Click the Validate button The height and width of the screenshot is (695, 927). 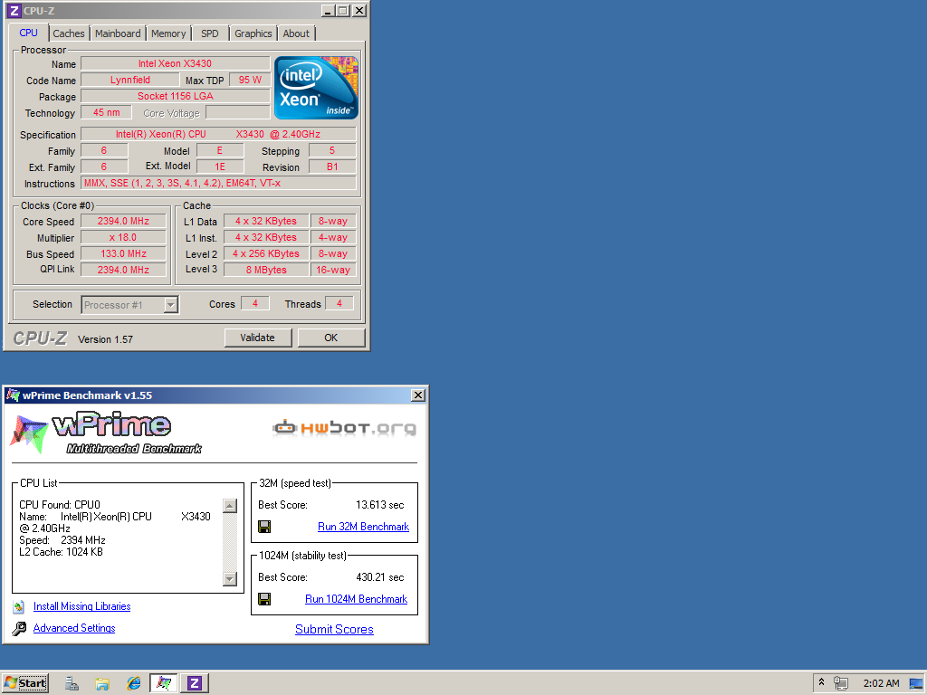258,338
